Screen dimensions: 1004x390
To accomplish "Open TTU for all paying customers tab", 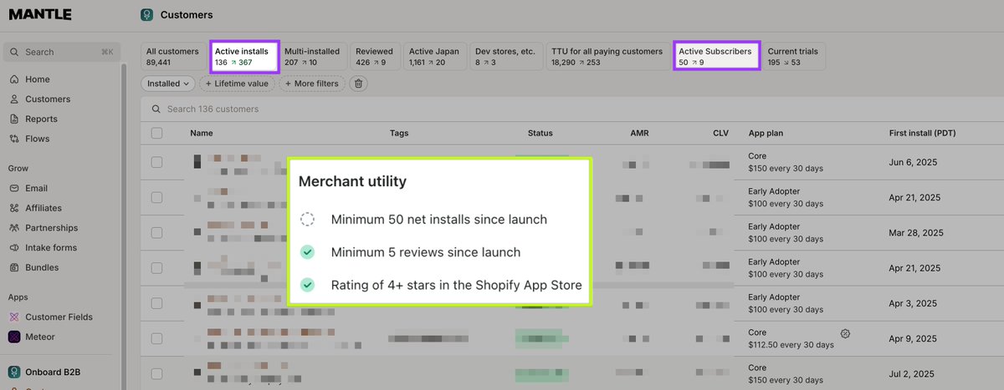I will coord(607,56).
